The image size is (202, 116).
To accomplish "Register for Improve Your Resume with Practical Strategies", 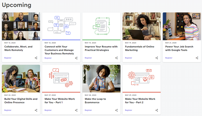I will [88, 58].
